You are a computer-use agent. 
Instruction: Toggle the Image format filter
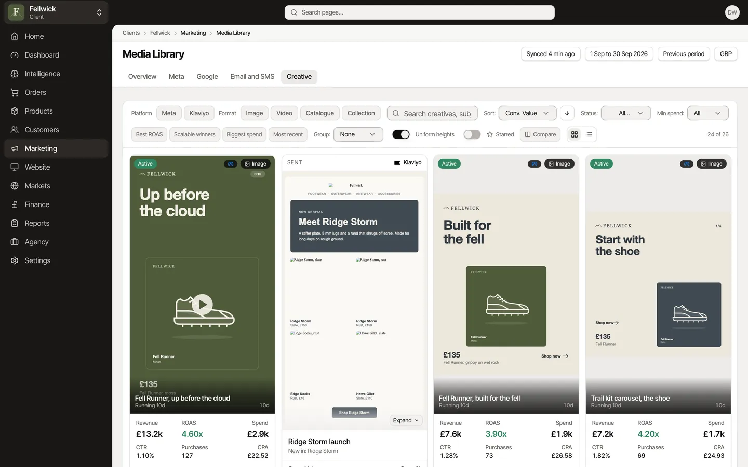coord(254,113)
